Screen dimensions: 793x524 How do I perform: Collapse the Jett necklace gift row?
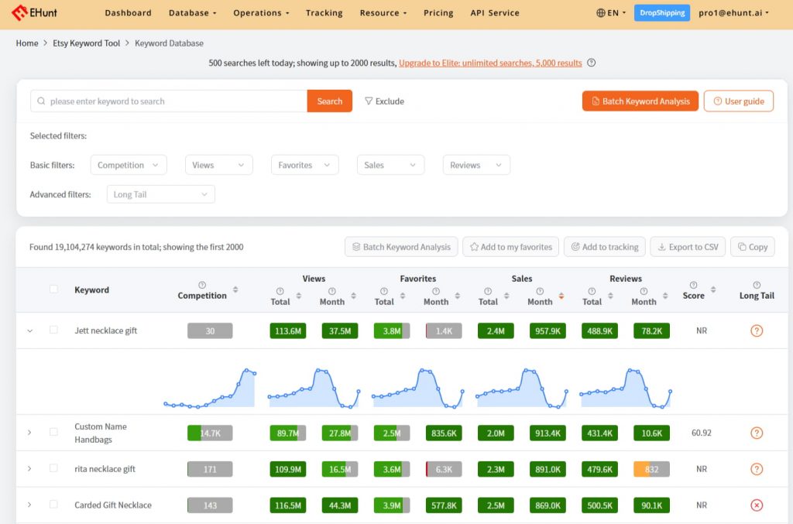click(30, 331)
